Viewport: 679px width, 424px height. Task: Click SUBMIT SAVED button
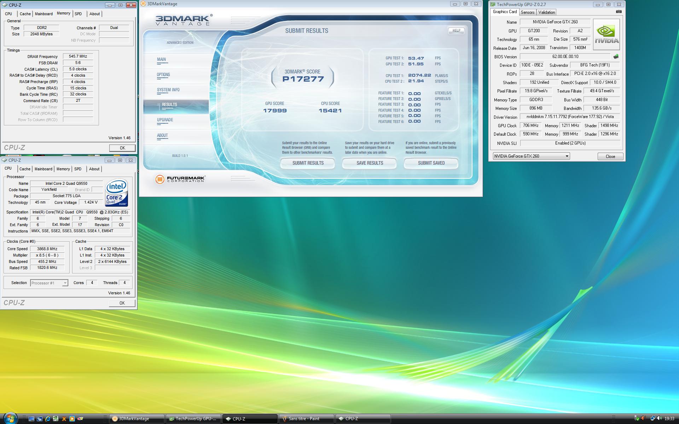tap(431, 163)
